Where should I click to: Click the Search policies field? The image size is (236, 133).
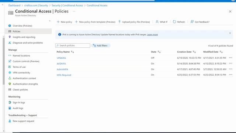click(x=73, y=45)
